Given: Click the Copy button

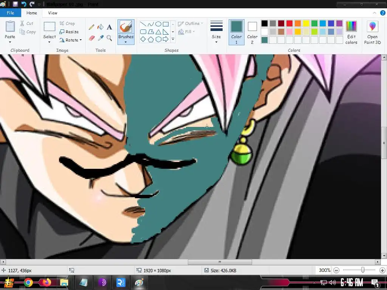Looking at the screenshot, I should (28, 32).
